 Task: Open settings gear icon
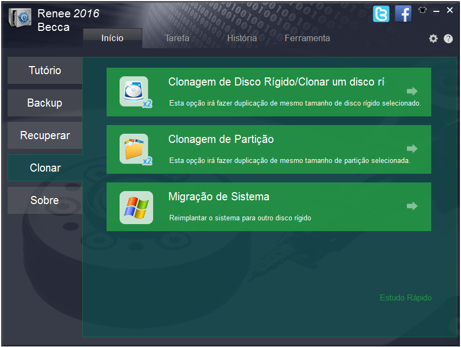tap(433, 38)
